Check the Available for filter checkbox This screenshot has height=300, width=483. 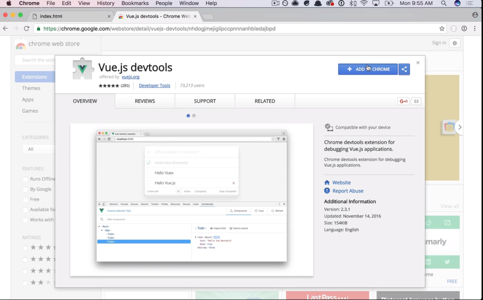[x=25, y=210]
